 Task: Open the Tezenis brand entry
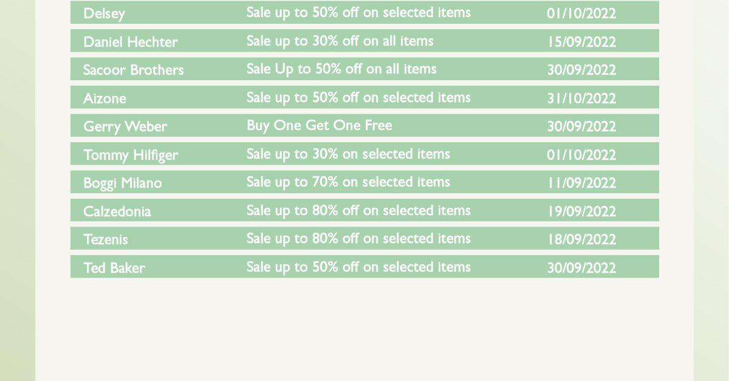(106, 239)
